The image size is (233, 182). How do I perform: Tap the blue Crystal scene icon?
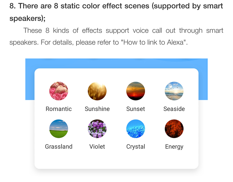tap(135, 129)
